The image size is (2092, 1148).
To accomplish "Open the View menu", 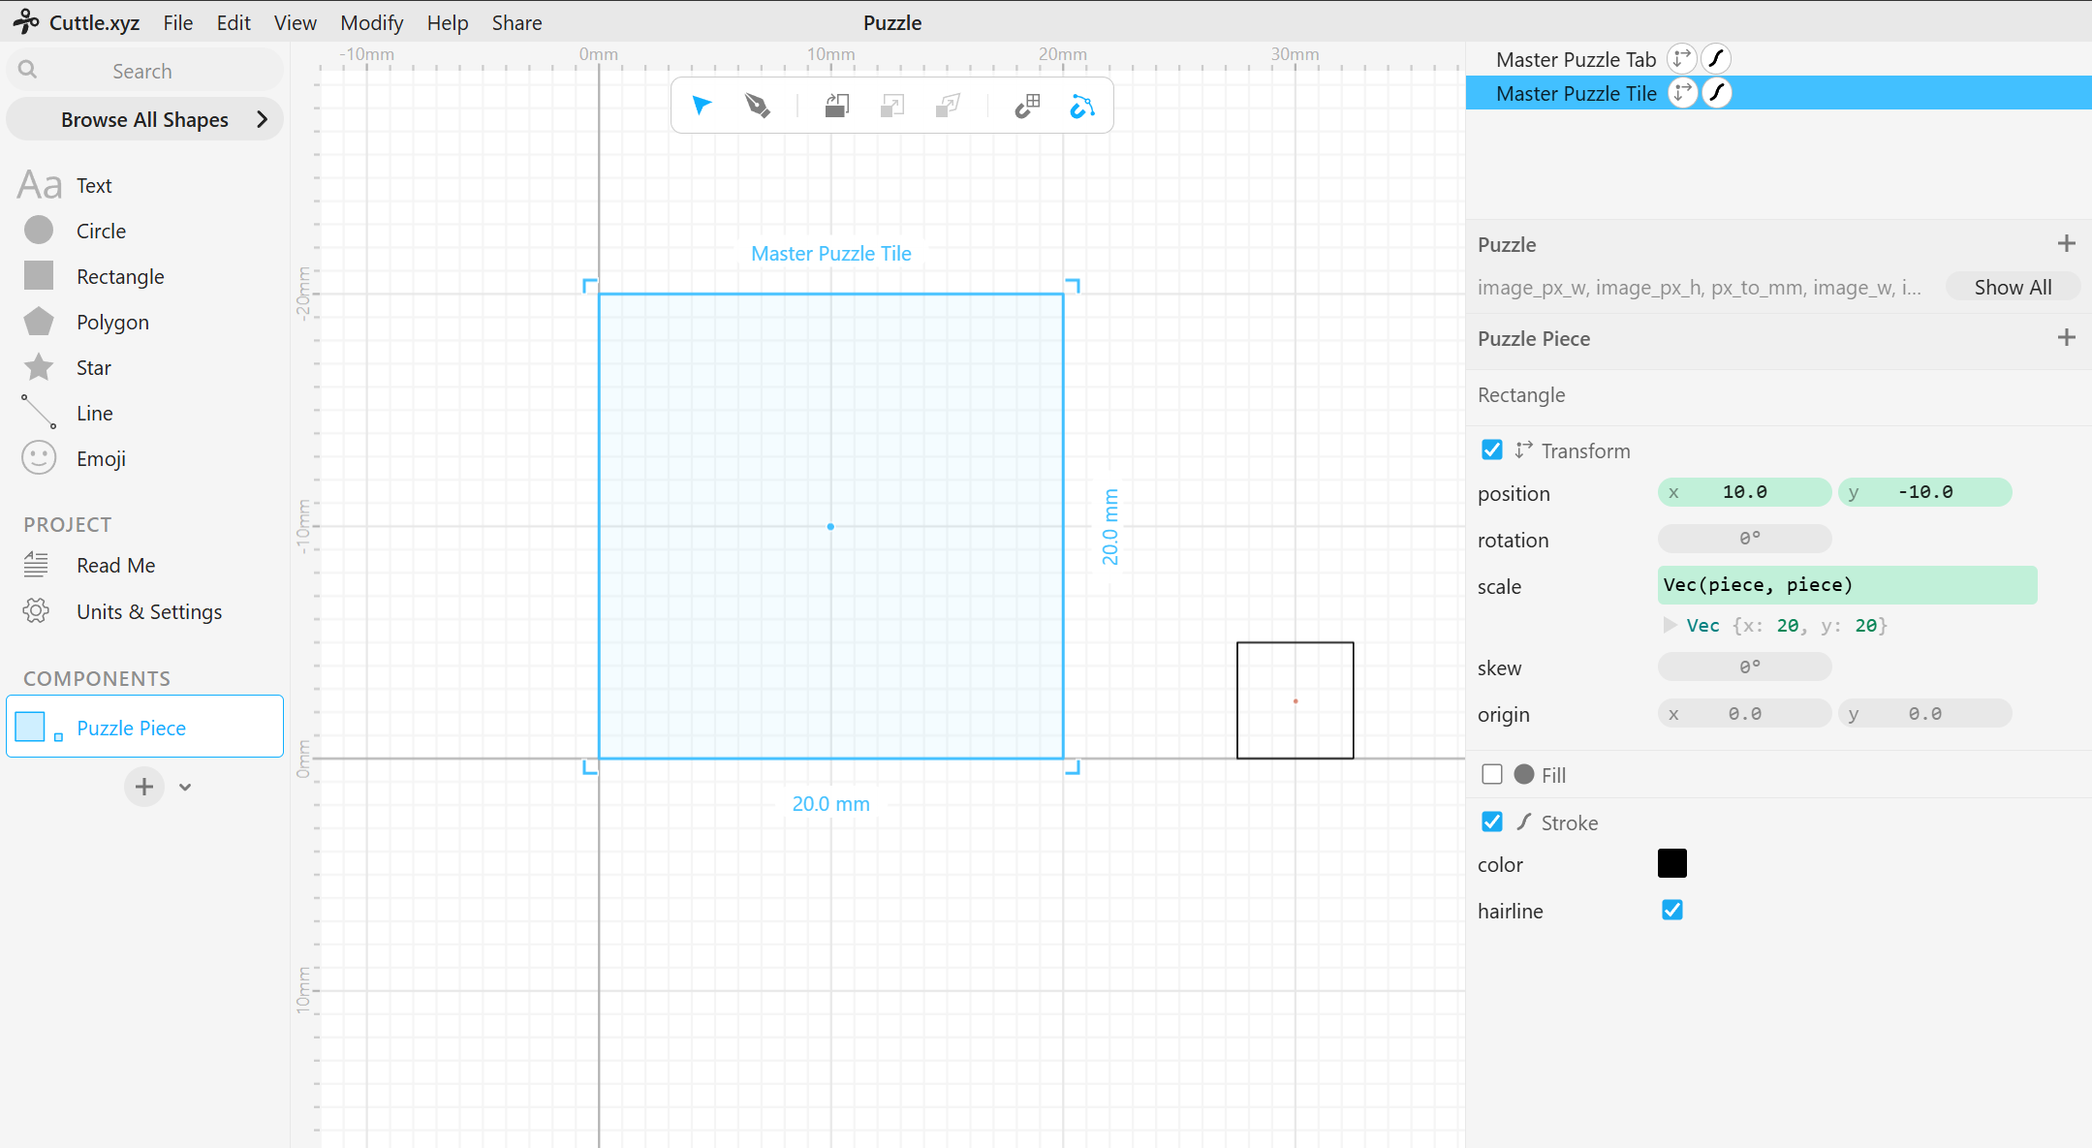I will 296,22.
